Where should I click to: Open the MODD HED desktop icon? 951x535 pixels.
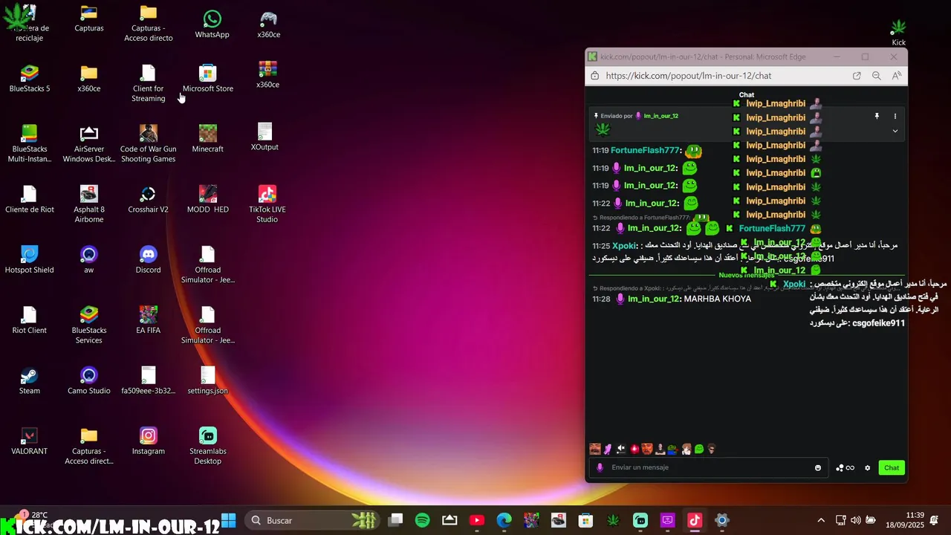click(208, 200)
